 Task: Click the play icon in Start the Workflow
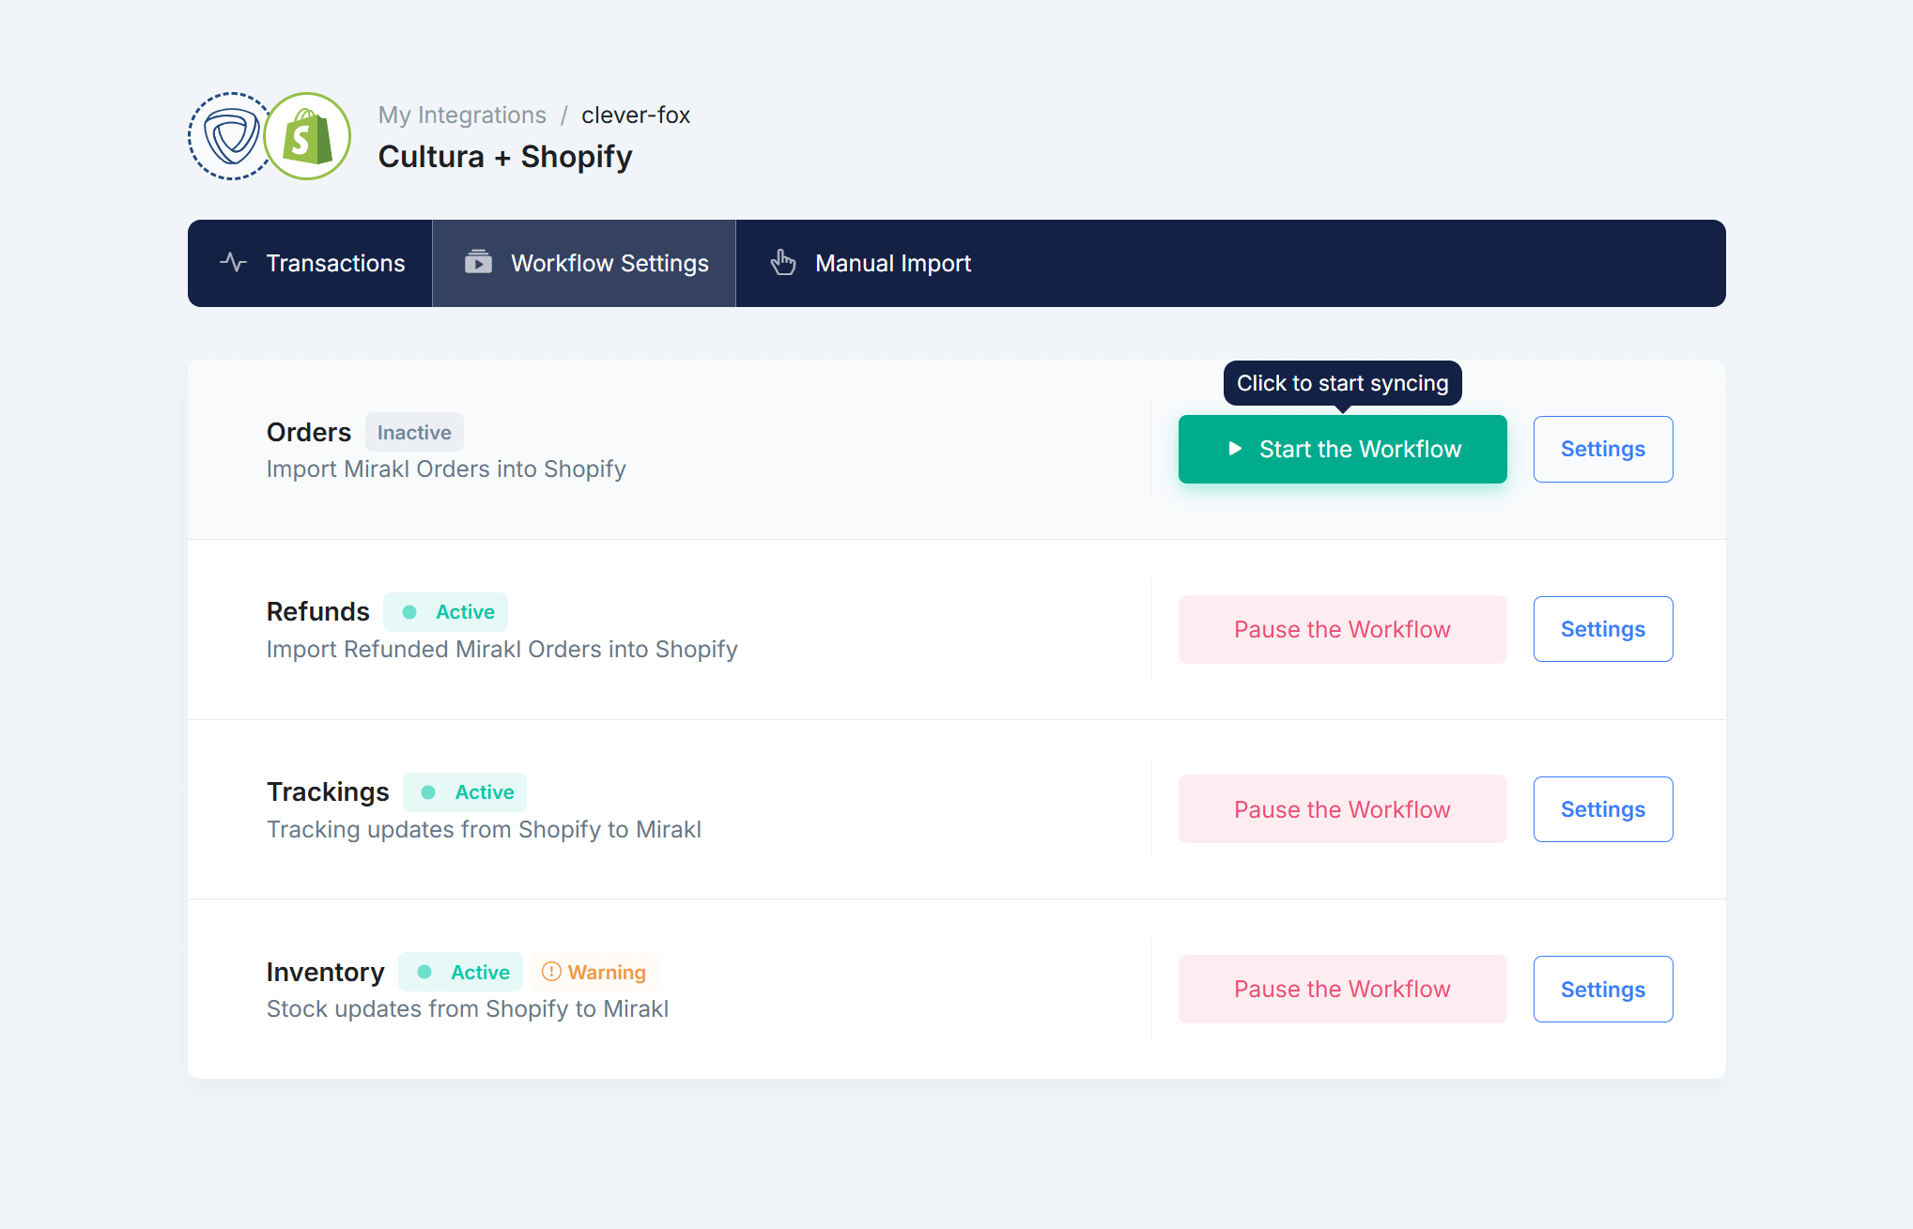1235,449
